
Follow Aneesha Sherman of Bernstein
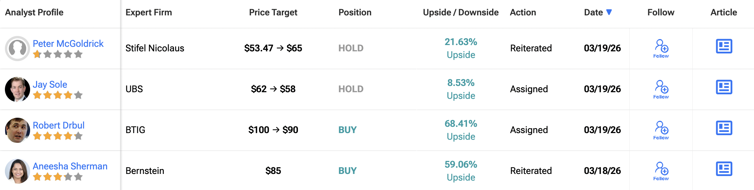(x=661, y=171)
